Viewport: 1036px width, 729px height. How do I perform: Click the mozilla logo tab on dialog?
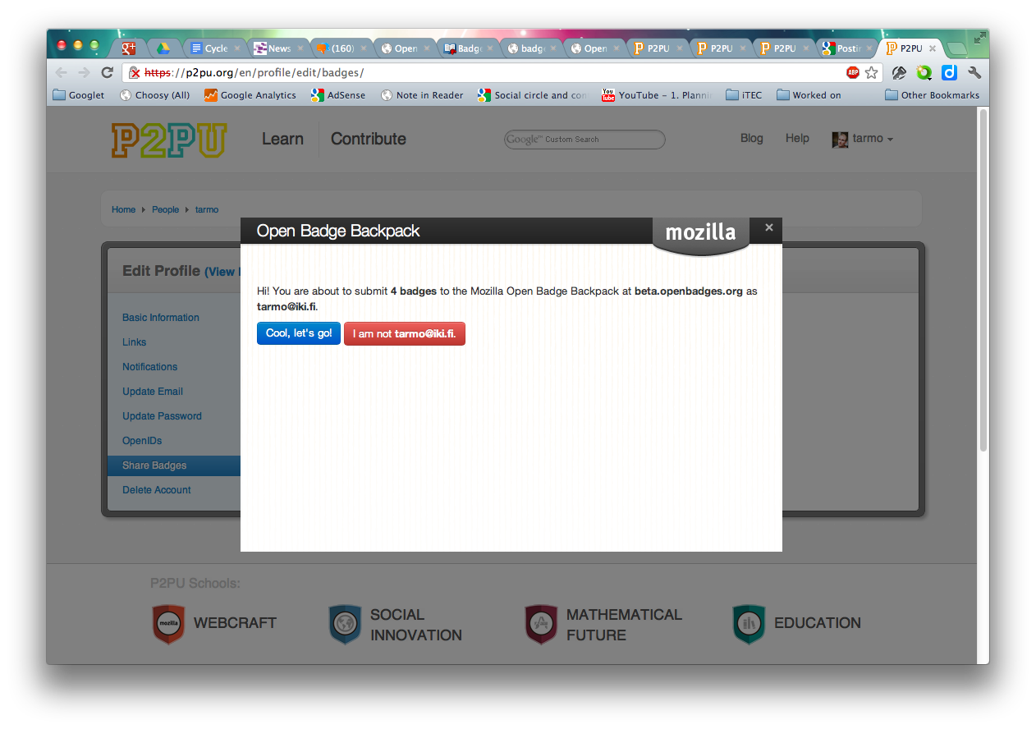tap(701, 235)
